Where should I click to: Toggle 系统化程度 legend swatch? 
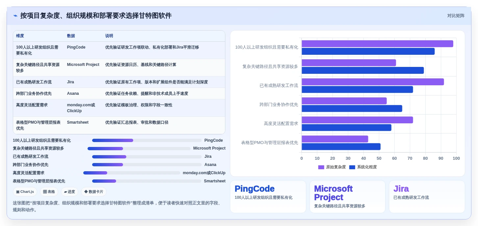[x=352, y=167]
